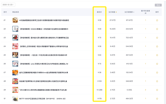
Task: Favorite the rank 08 良品铺子 nuts product
Action: pos(157,81)
